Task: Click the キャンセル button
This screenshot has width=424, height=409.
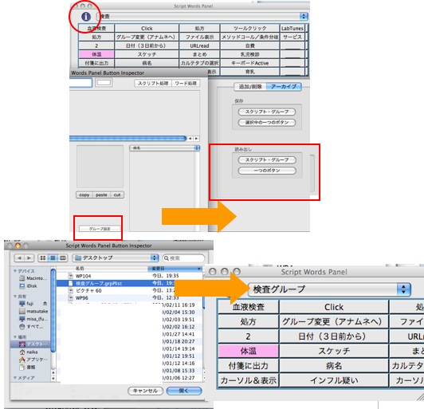Action: tap(146, 391)
